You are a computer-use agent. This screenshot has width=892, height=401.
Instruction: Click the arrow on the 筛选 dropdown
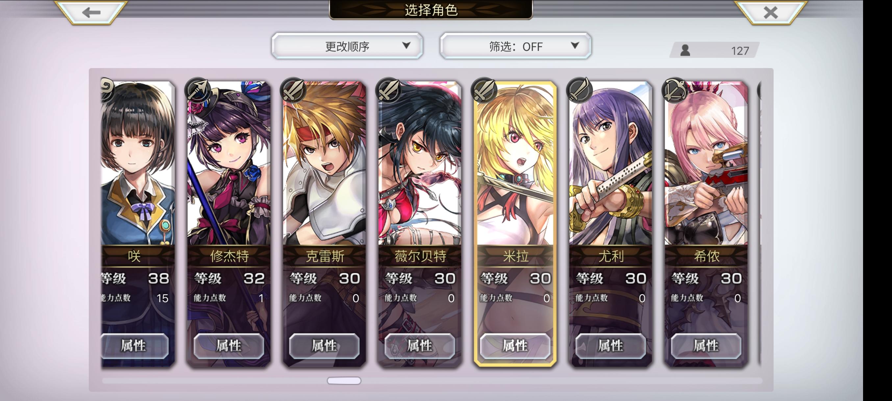point(575,45)
